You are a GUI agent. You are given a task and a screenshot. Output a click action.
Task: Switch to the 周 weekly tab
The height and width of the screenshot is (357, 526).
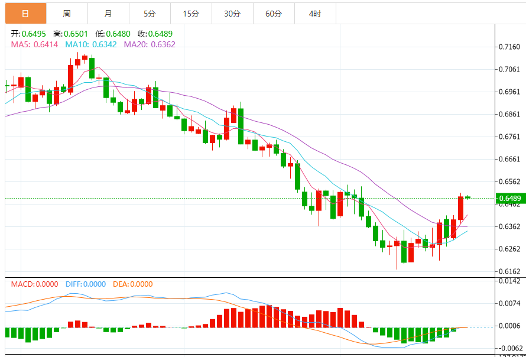67,14
